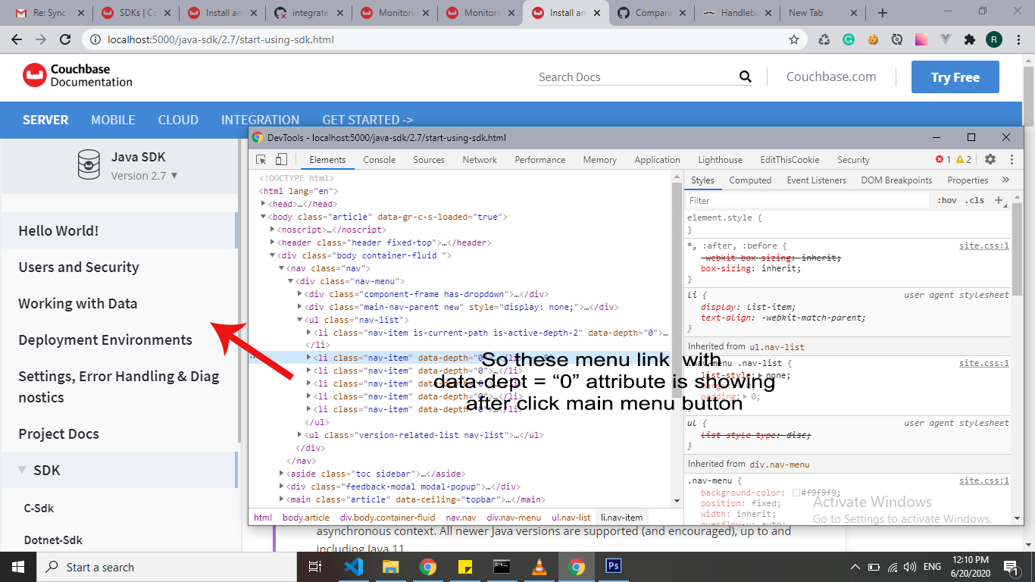Screen dimensions: 1035x582
Task: Toggle the device toolbar icon in DevTools
Action: click(281, 159)
